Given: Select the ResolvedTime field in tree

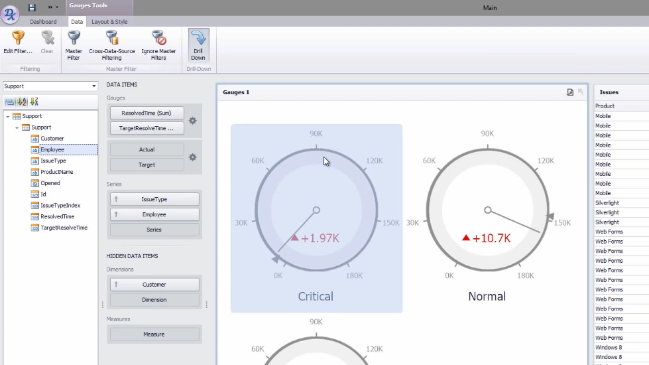Looking at the screenshot, I should (57, 217).
